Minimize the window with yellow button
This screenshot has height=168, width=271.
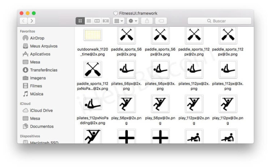[28, 13]
